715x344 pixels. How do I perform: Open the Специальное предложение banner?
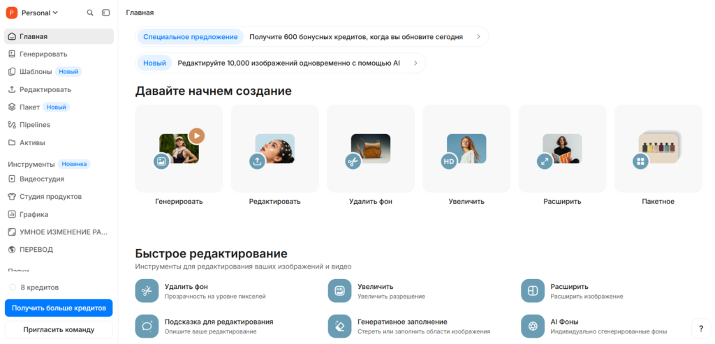[x=311, y=37]
